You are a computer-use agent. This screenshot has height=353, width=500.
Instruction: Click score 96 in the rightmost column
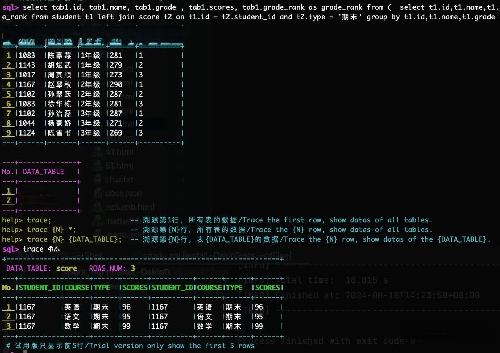[x=259, y=307]
